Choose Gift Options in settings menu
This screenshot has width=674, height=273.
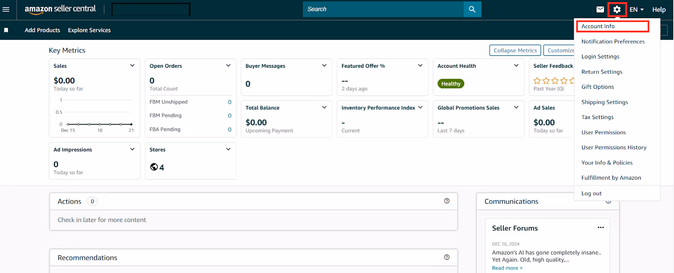[597, 87]
